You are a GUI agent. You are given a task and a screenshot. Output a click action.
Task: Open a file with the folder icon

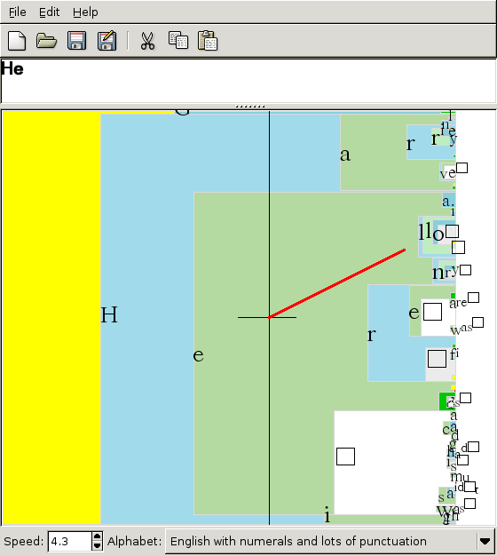(46, 41)
